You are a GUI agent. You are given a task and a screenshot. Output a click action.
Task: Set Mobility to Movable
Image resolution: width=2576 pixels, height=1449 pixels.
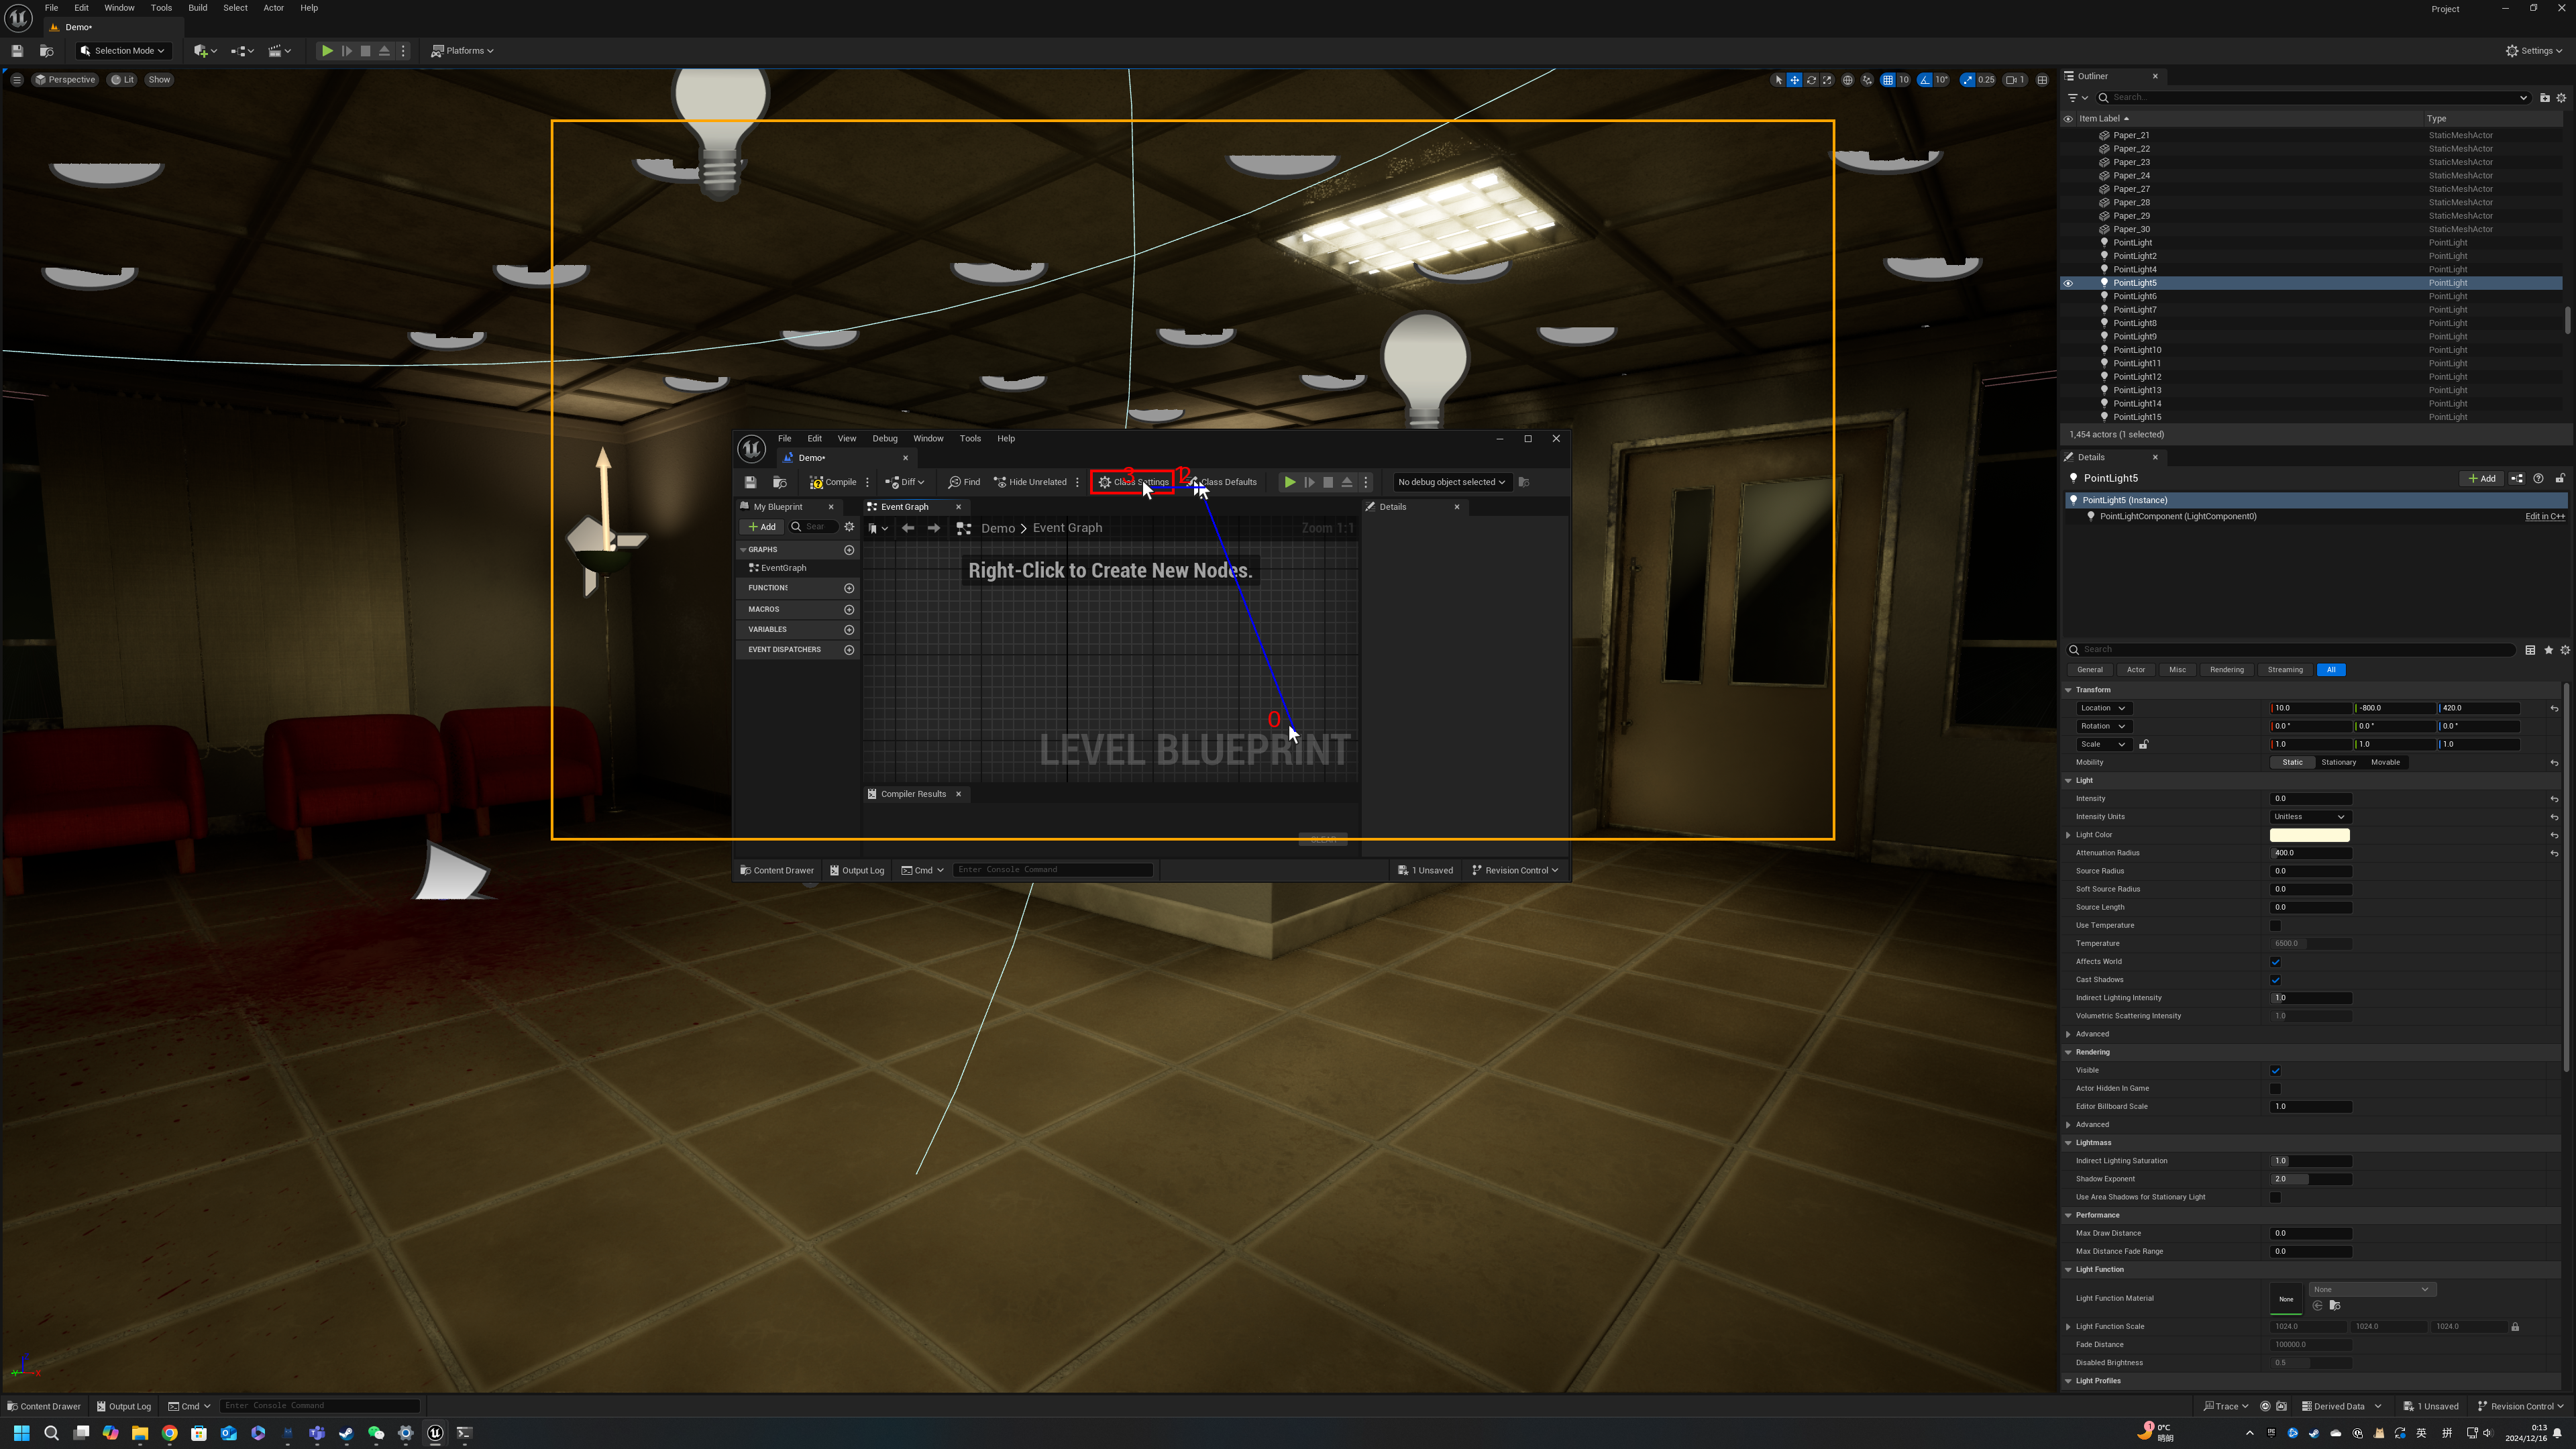pos(2385,762)
